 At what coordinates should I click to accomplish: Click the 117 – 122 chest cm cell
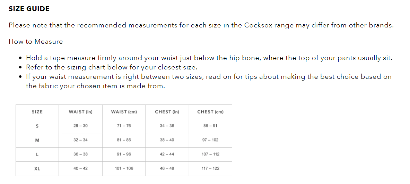click(210, 169)
